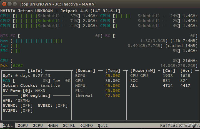Click the [Avr] column heading
The image size is (200, 129).
[186, 71]
